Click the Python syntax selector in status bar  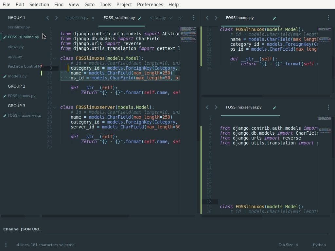319,244
